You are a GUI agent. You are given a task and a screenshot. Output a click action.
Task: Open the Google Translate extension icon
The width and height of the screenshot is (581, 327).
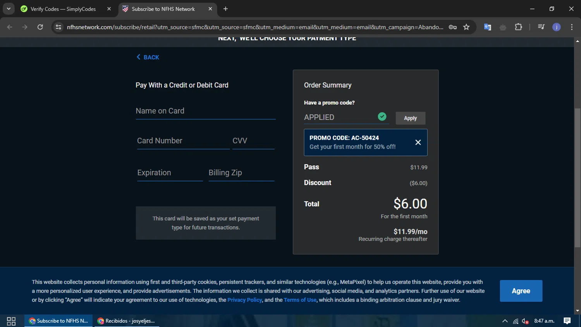[488, 27]
